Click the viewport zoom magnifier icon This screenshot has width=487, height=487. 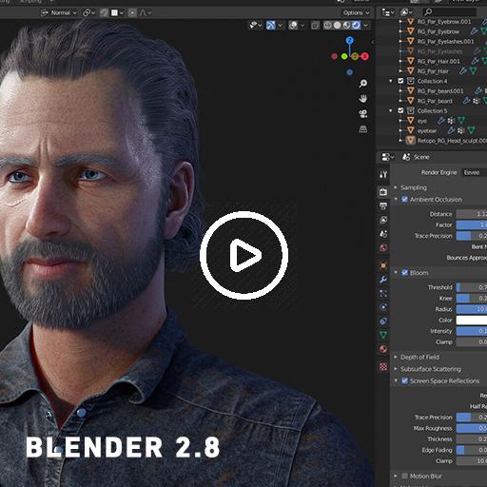coord(363,84)
